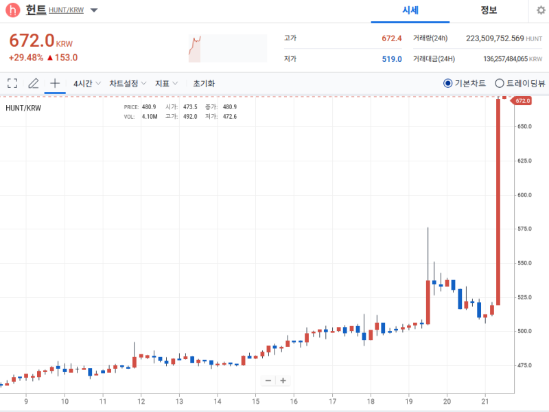The image size is (549, 412).
Task: Click the 고가 value 672.4
Action: [391, 38]
